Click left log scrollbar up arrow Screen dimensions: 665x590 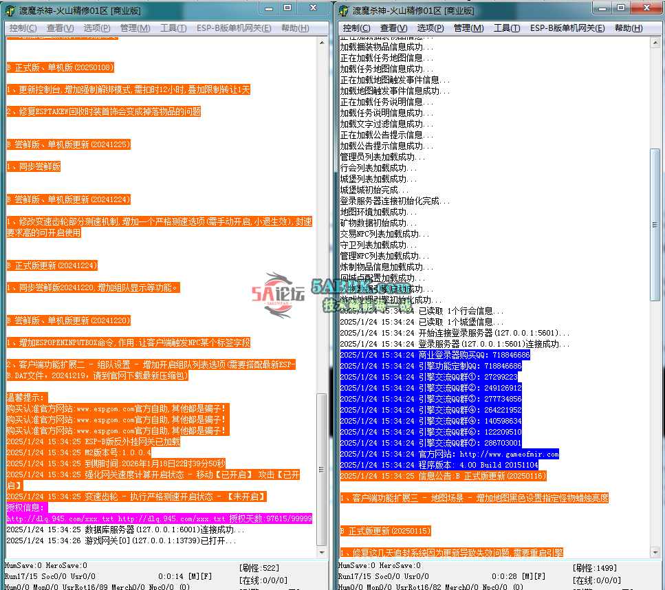tap(322, 43)
